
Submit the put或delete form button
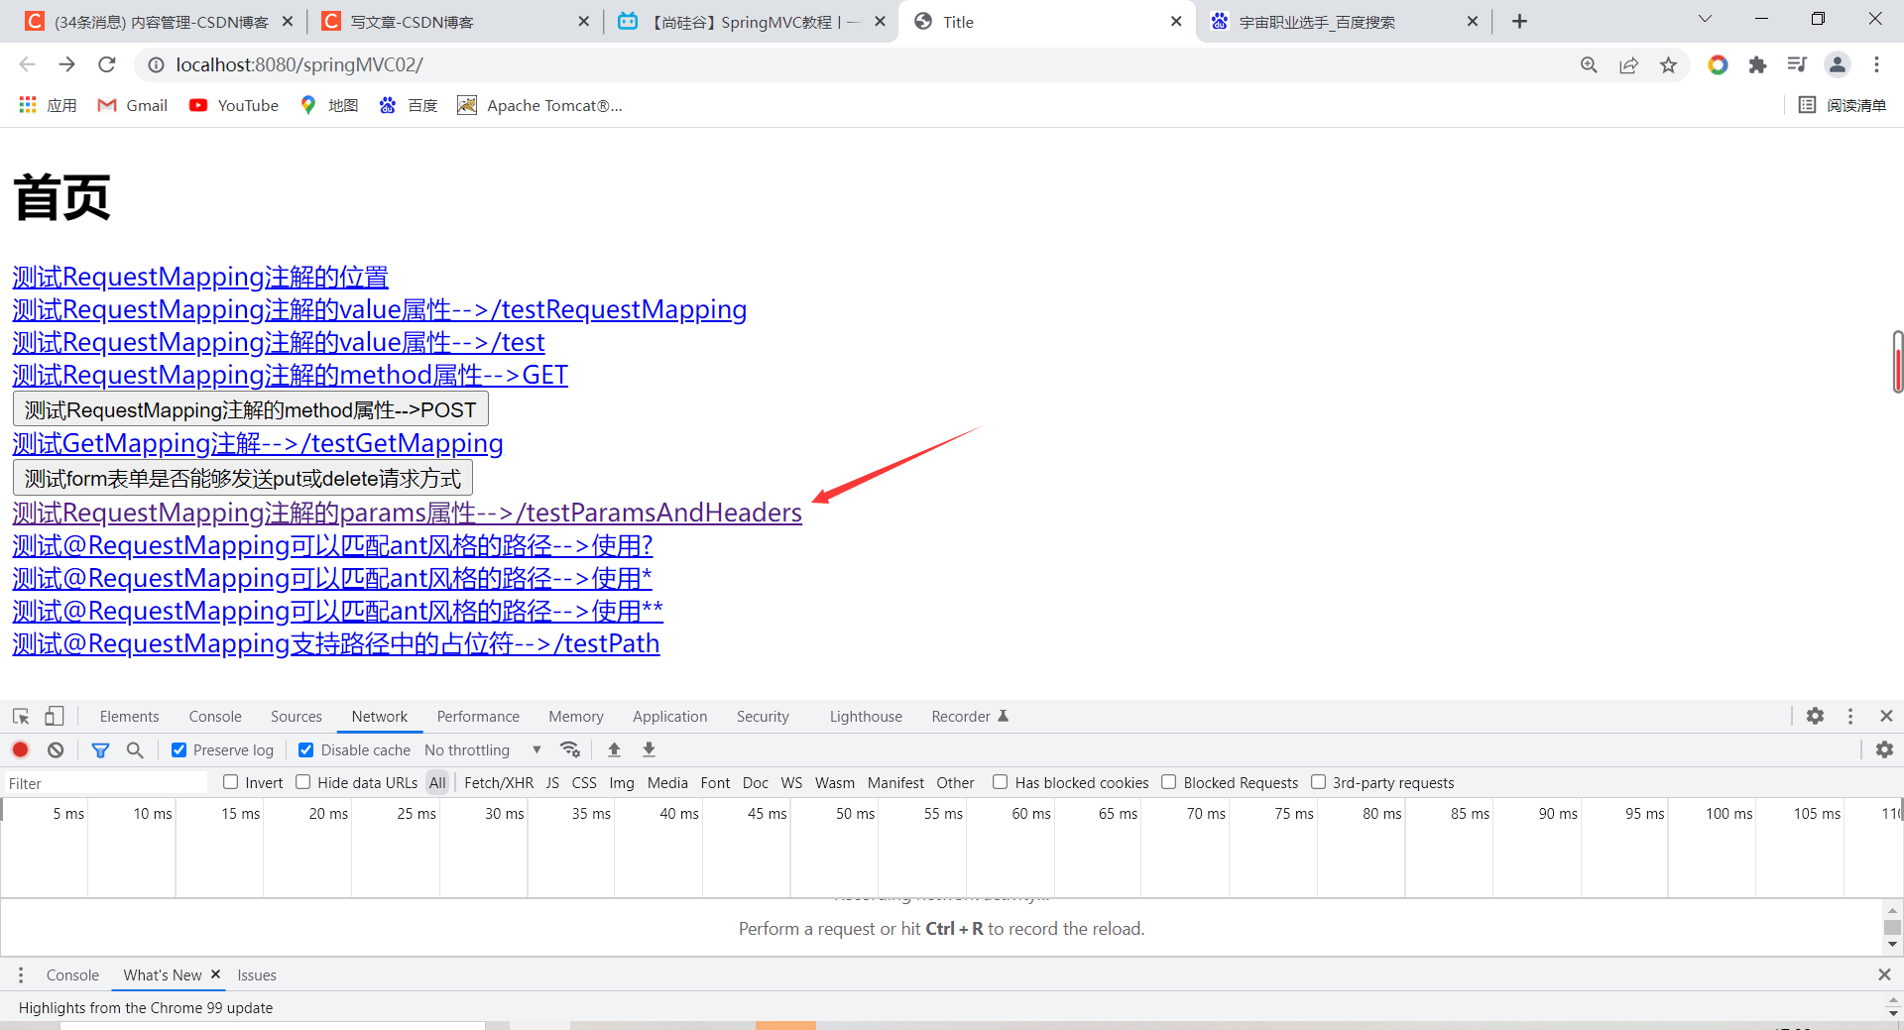tap(243, 478)
